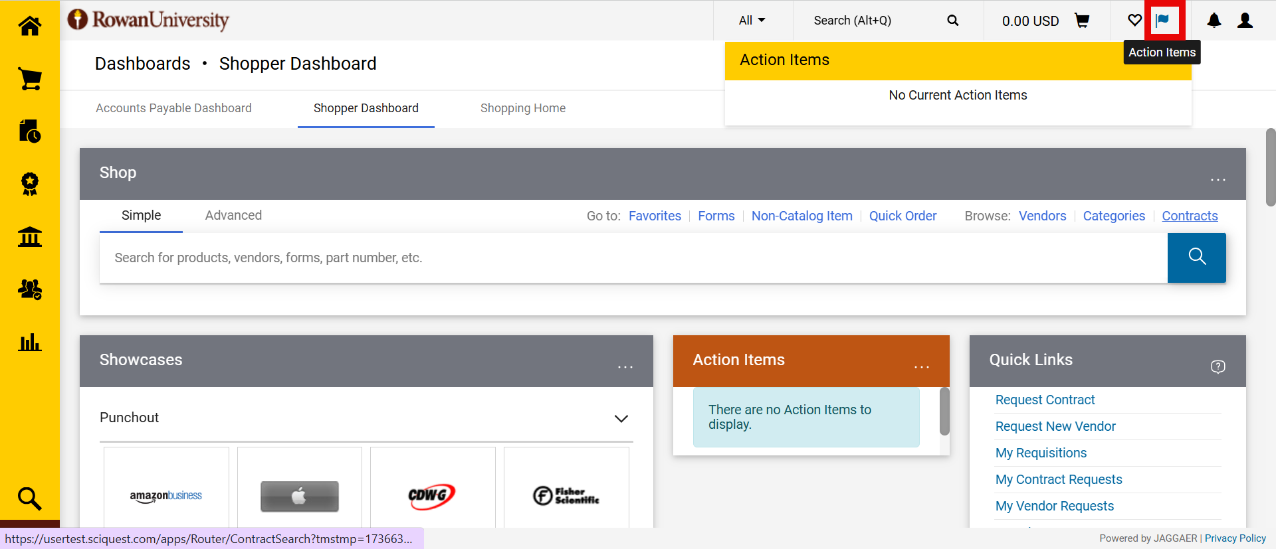1276x549 pixels.
Task: Open the Shop widget ellipsis menu
Action: tap(1218, 180)
